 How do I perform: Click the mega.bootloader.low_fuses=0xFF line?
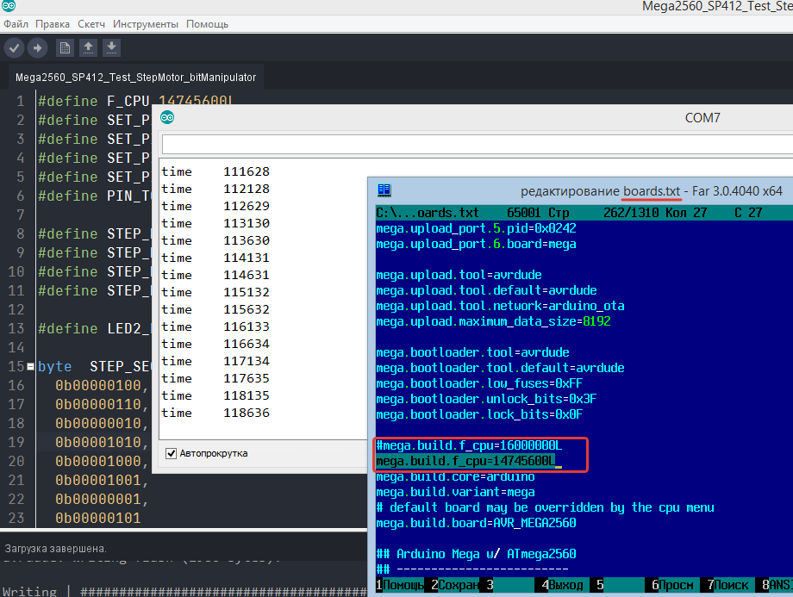(x=479, y=383)
